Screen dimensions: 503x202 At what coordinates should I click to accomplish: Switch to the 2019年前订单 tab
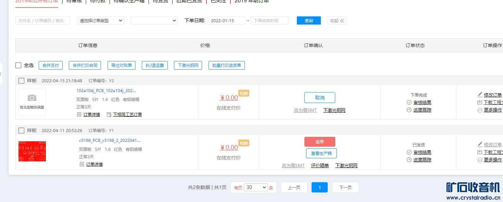(252, 1)
